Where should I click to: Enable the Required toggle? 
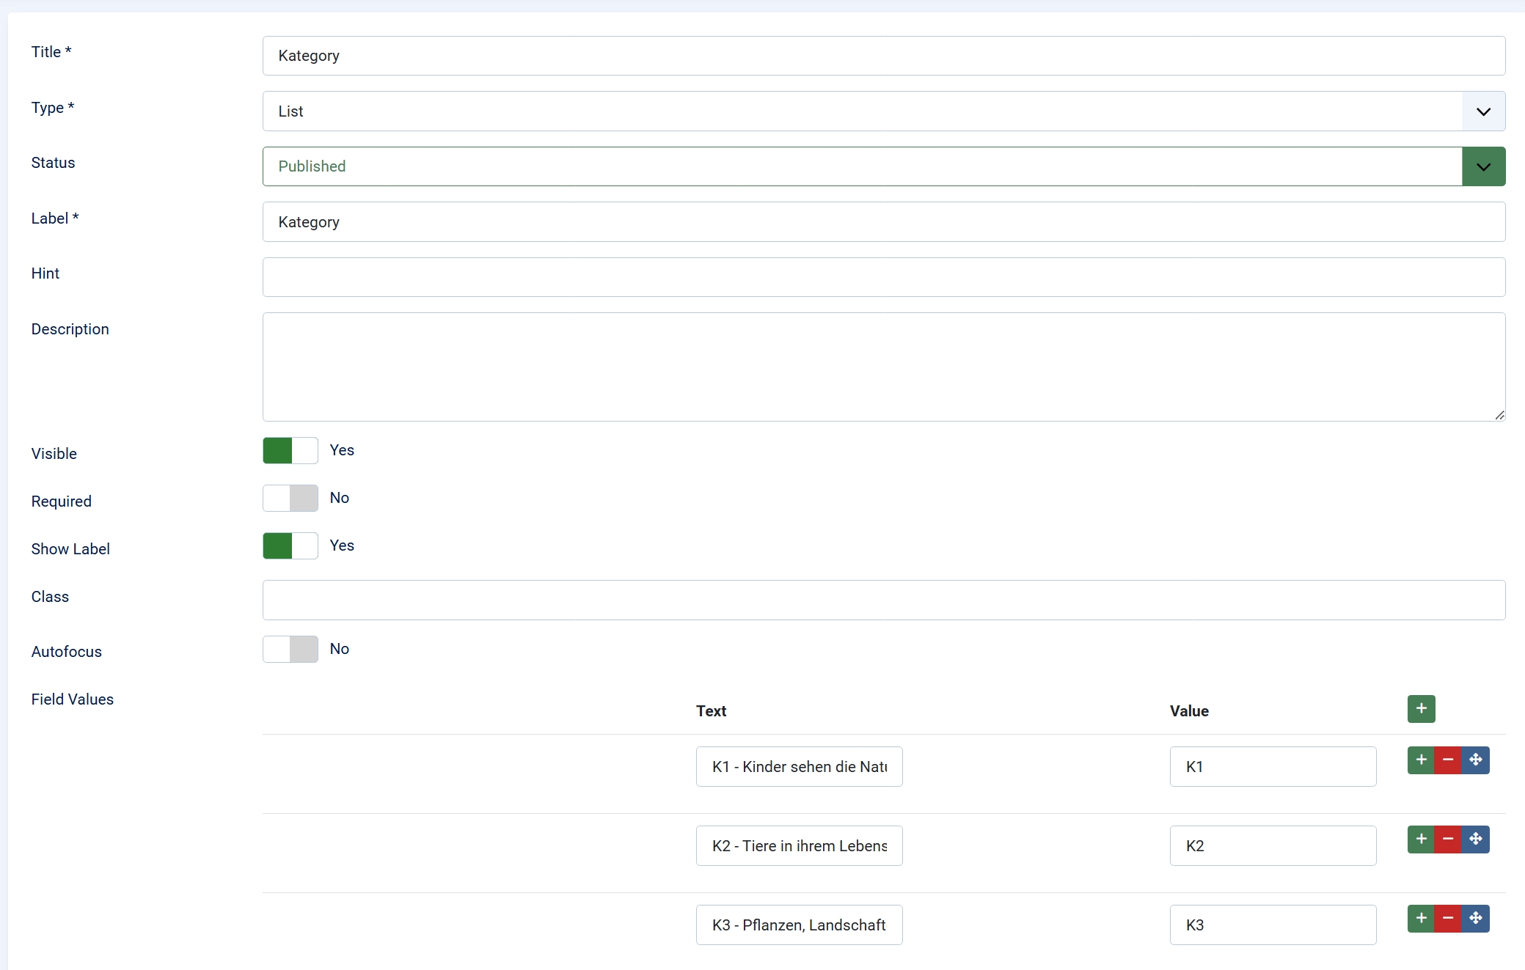[x=290, y=499]
